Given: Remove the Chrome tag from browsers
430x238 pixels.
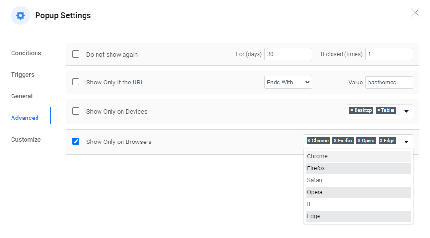Looking at the screenshot, I should coord(309,141).
